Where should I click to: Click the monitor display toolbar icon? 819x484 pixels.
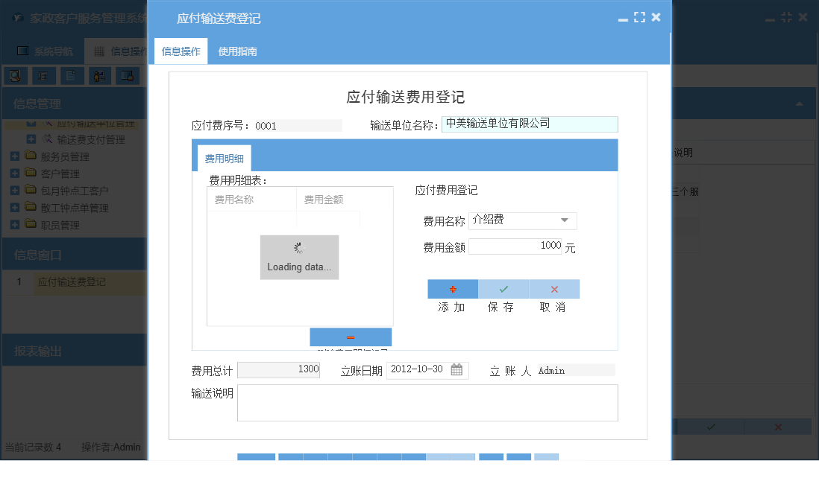128,75
